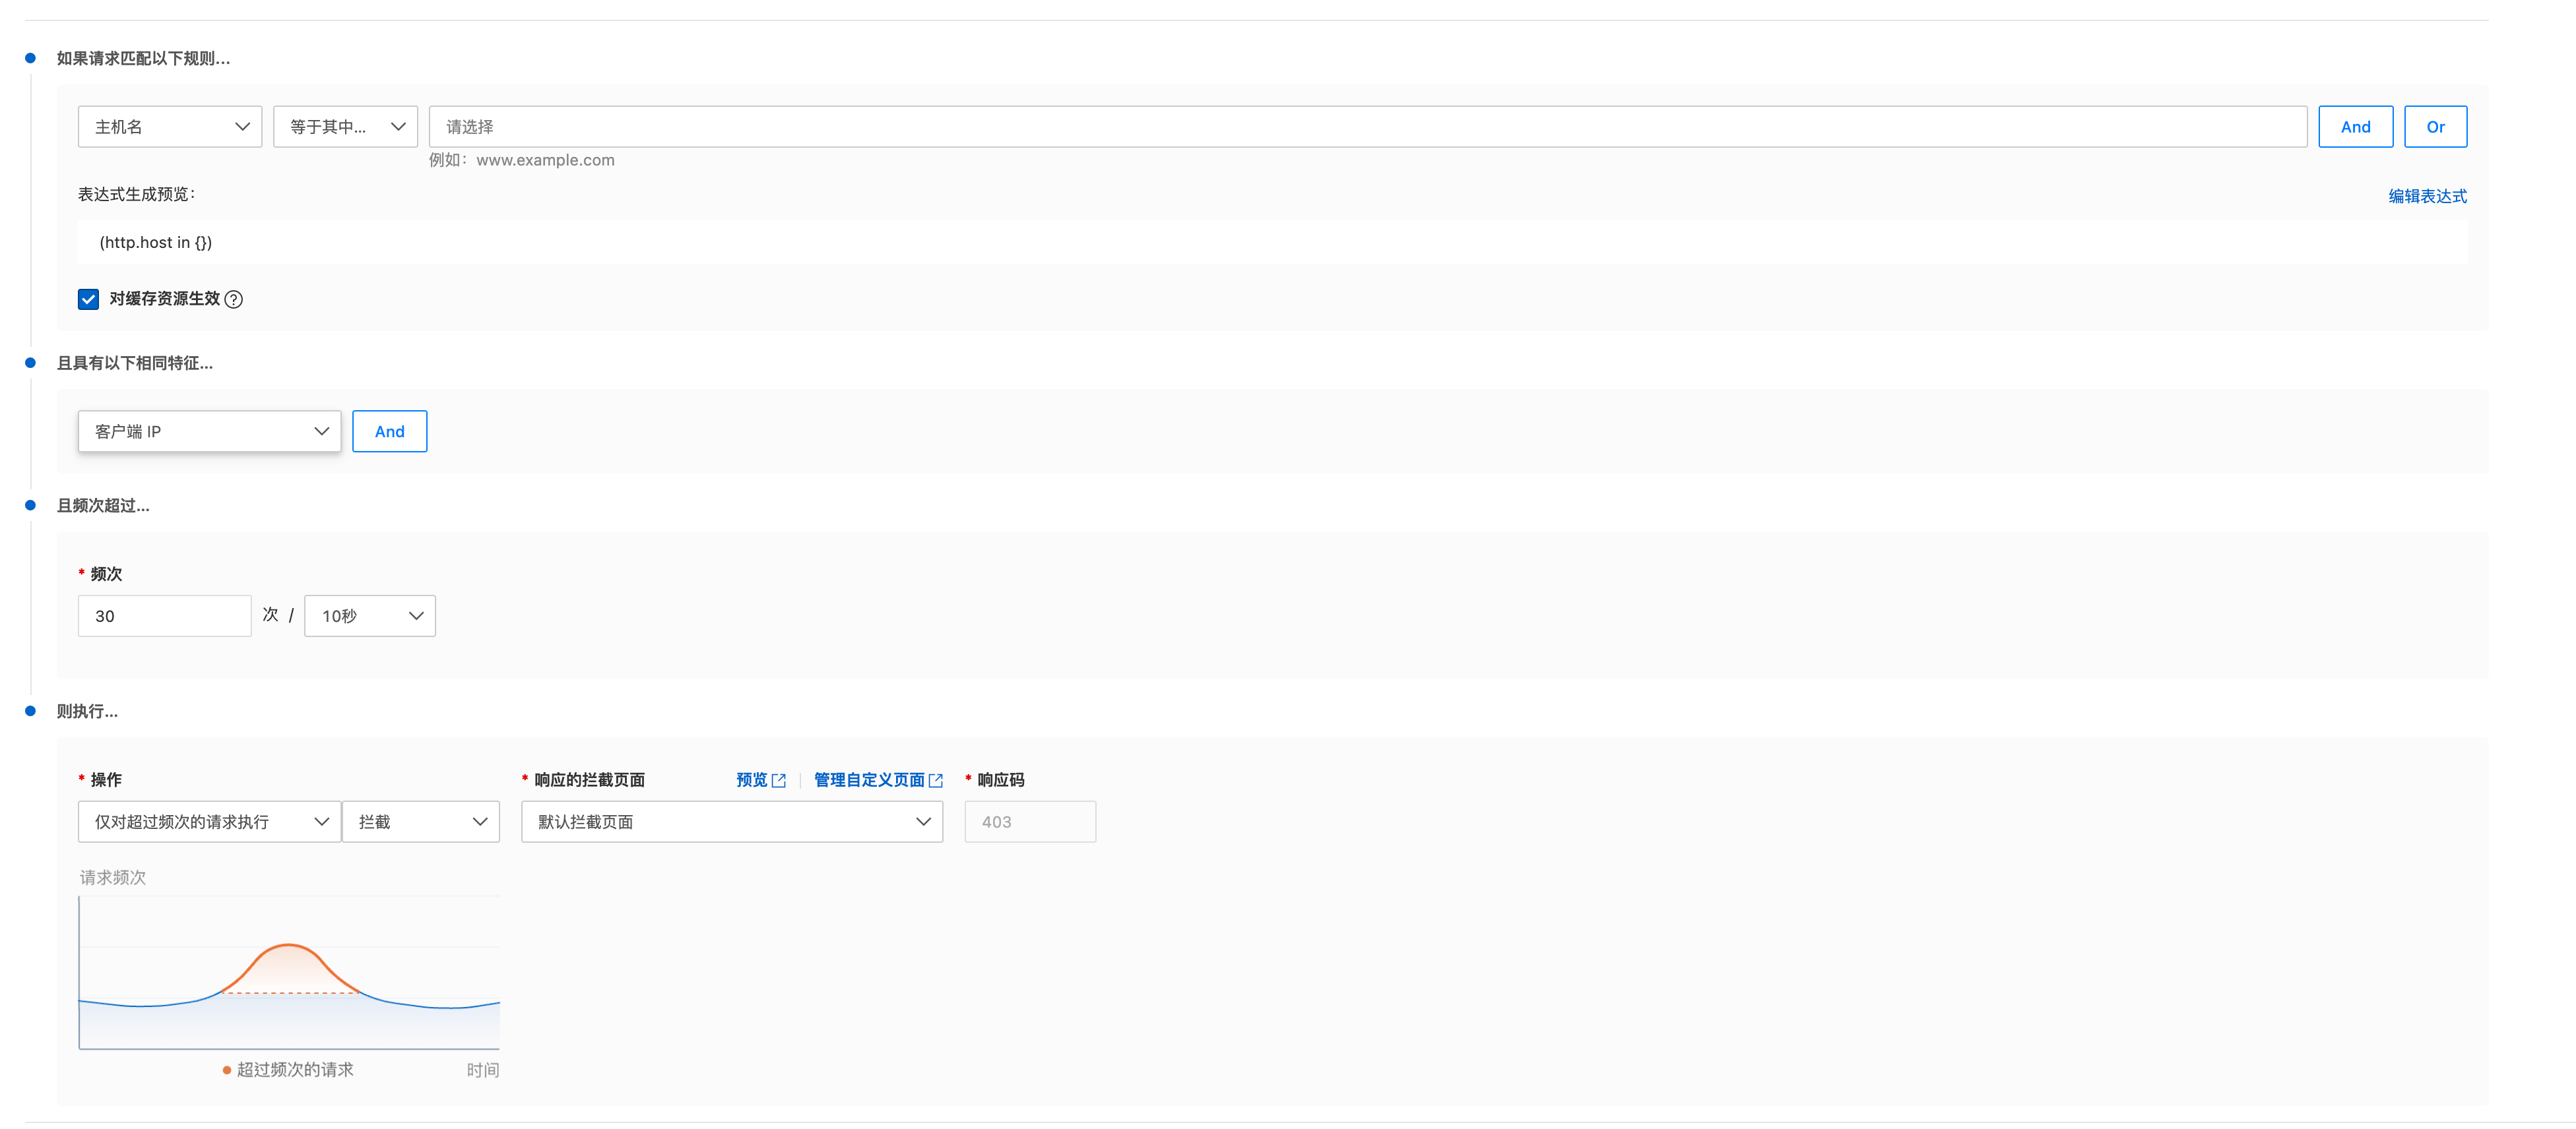
Task: Expand the 拦截 action type dropdown
Action: pyautogui.click(x=421, y=821)
